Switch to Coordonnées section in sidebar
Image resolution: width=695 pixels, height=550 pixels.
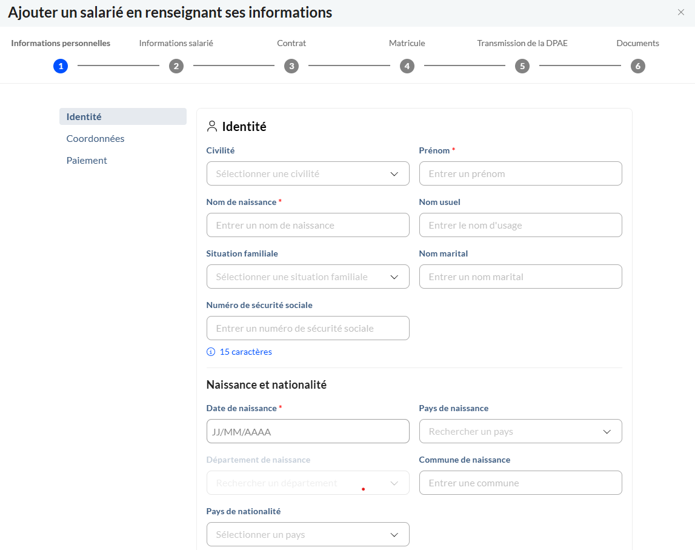coord(95,138)
